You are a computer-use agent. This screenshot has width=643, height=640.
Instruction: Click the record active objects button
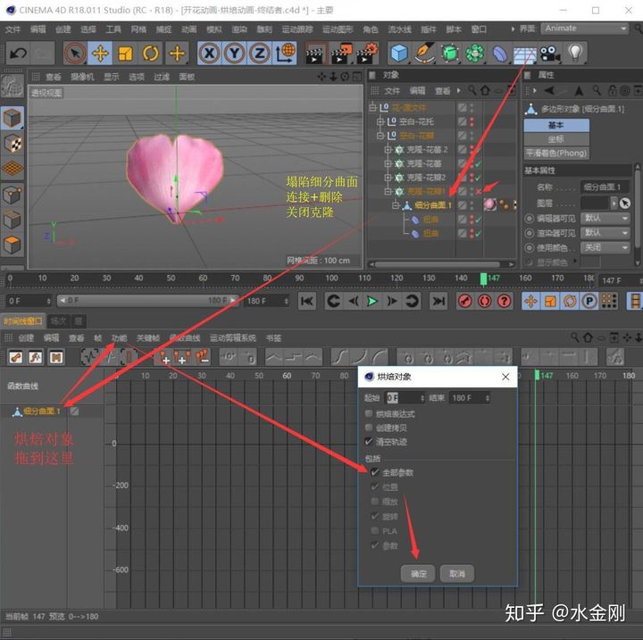[464, 302]
